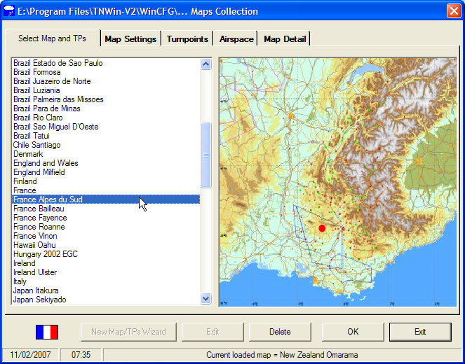Image resolution: width=465 pixels, height=364 pixels.
Task: Close the Maps Collection window
Action: pos(453,11)
